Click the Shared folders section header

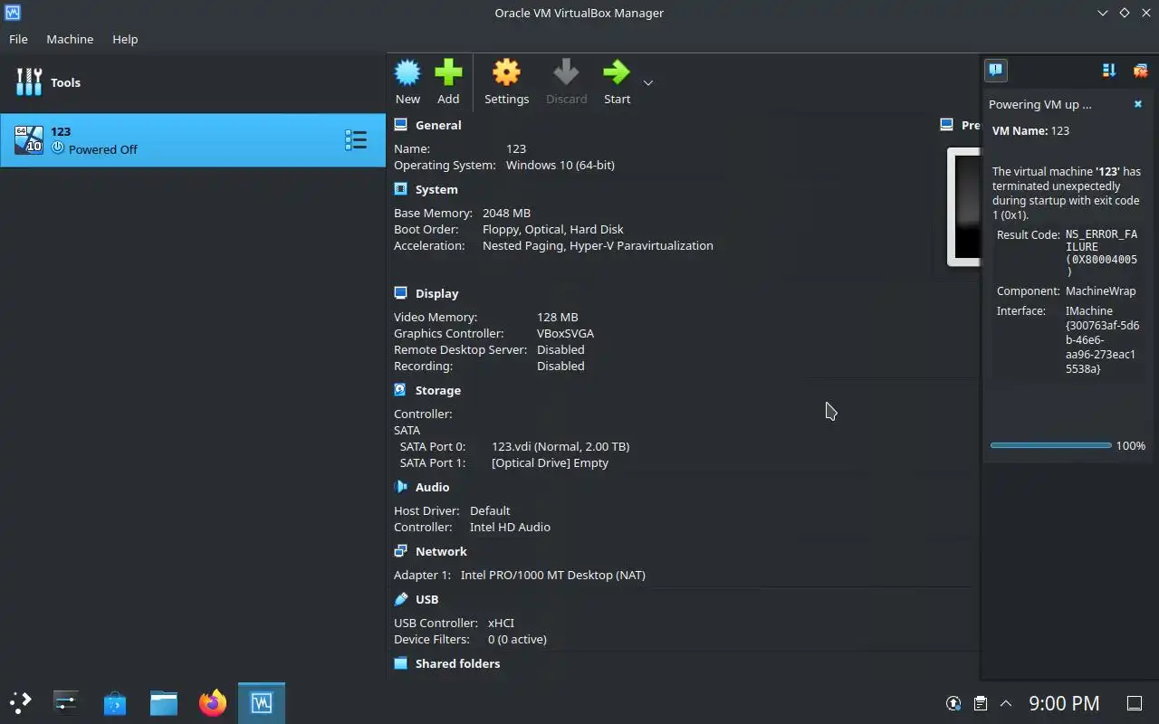click(x=457, y=663)
